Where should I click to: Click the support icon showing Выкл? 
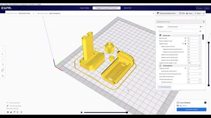(187, 13)
